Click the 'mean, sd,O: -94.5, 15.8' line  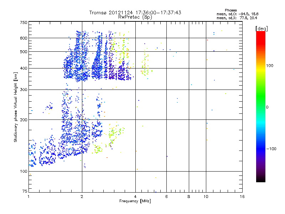pyautogui.click(x=237, y=14)
